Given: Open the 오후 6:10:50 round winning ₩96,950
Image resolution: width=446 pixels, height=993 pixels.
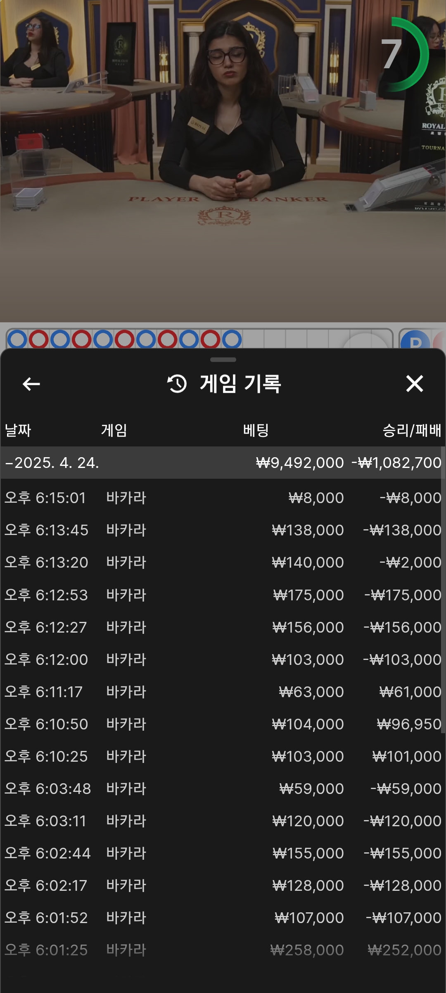Looking at the screenshot, I should coord(223,724).
